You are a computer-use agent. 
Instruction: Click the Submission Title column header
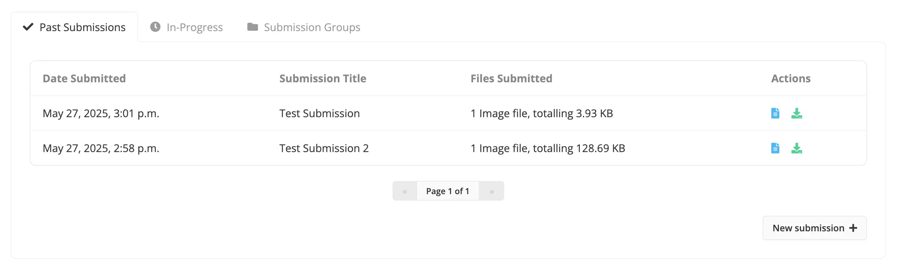point(323,78)
